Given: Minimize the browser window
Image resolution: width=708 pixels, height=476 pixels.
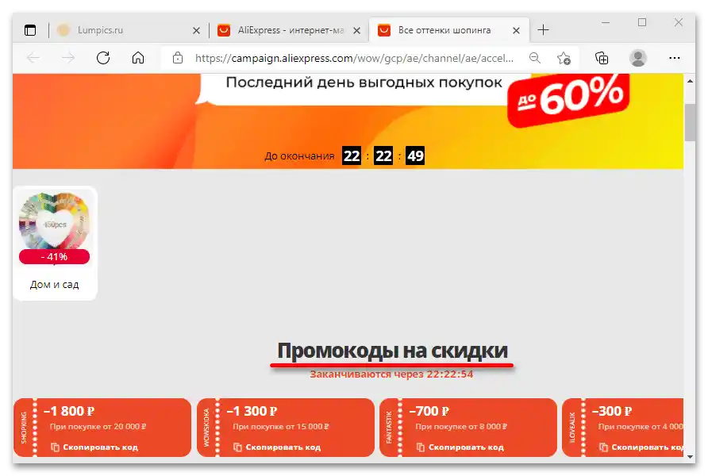Looking at the screenshot, I should (x=606, y=22).
